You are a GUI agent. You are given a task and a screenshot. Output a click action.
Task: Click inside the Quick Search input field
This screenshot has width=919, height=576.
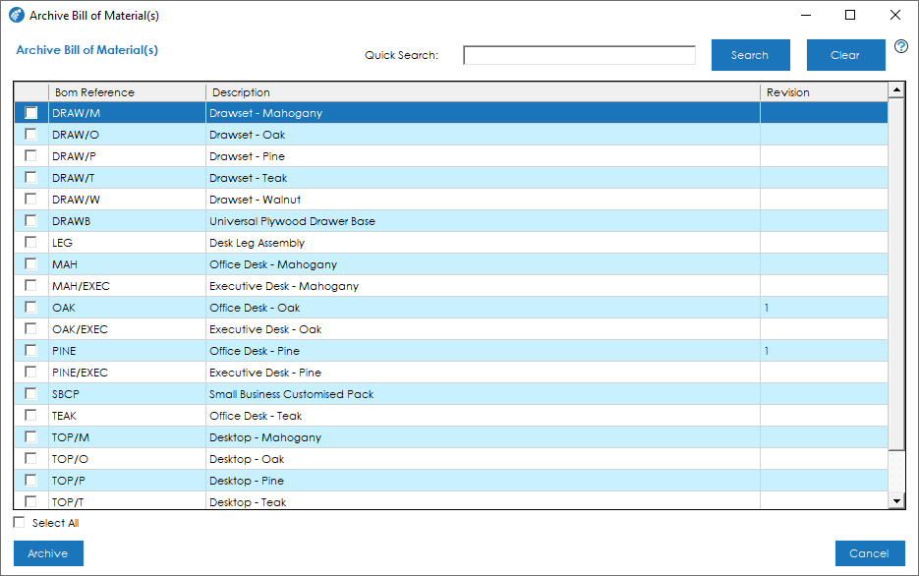click(x=578, y=55)
